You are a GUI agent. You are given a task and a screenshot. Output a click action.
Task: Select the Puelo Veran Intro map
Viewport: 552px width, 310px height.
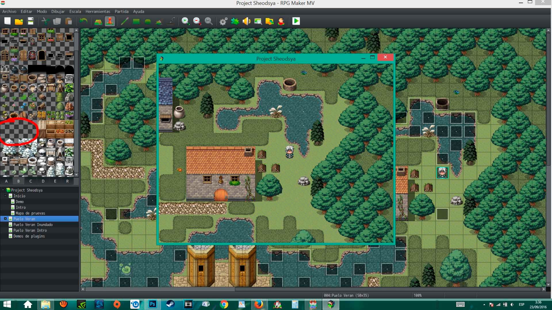point(30,230)
